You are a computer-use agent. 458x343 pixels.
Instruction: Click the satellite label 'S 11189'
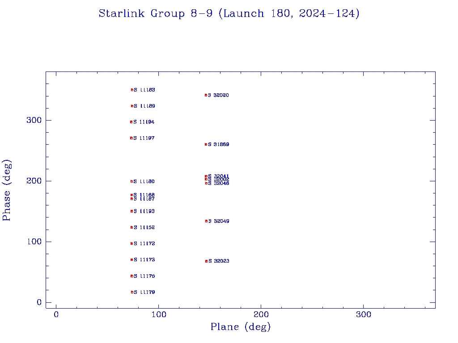(x=144, y=106)
